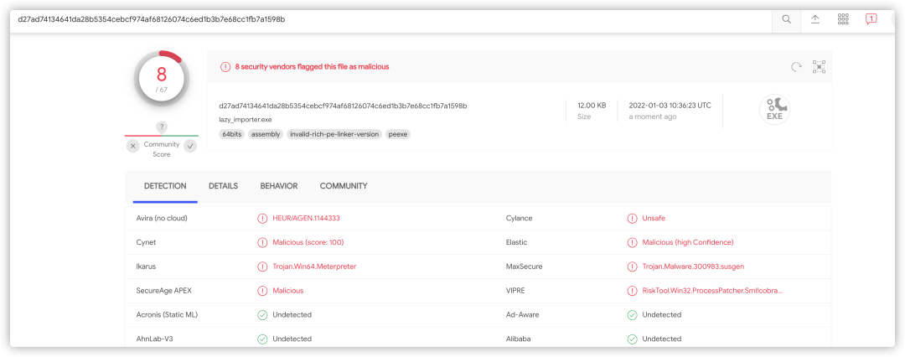
Task: Click the AhnLab-V3 vendor name
Action: click(x=155, y=339)
